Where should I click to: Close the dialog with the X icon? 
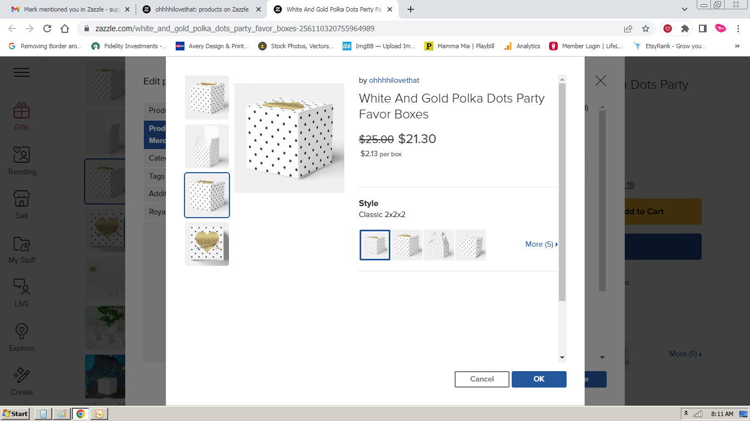(601, 81)
